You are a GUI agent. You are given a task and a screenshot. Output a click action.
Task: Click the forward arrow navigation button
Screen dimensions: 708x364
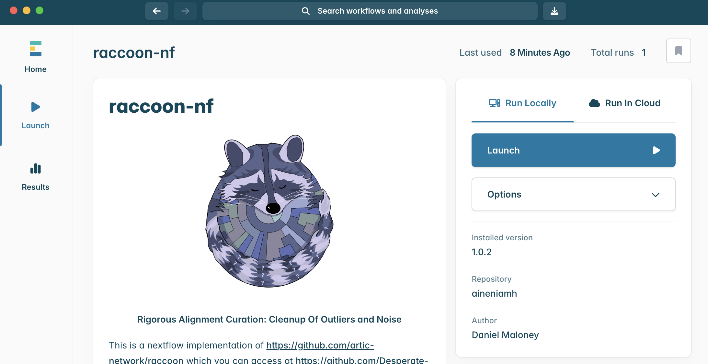(185, 11)
